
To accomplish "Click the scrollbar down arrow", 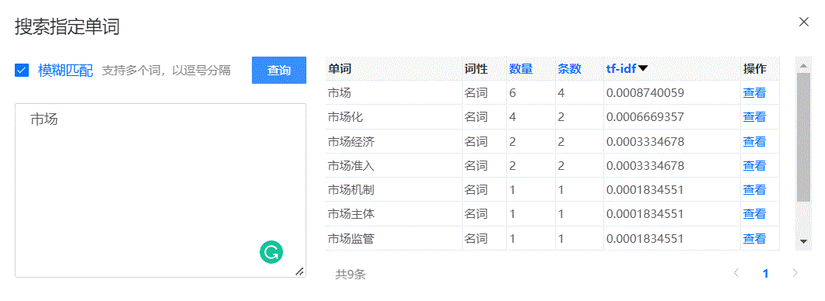I will click(x=803, y=241).
